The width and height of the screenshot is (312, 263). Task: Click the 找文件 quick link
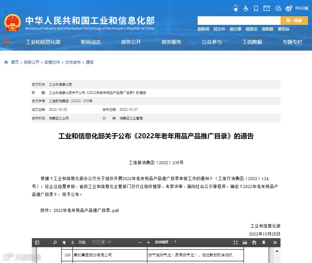[x=219, y=29]
